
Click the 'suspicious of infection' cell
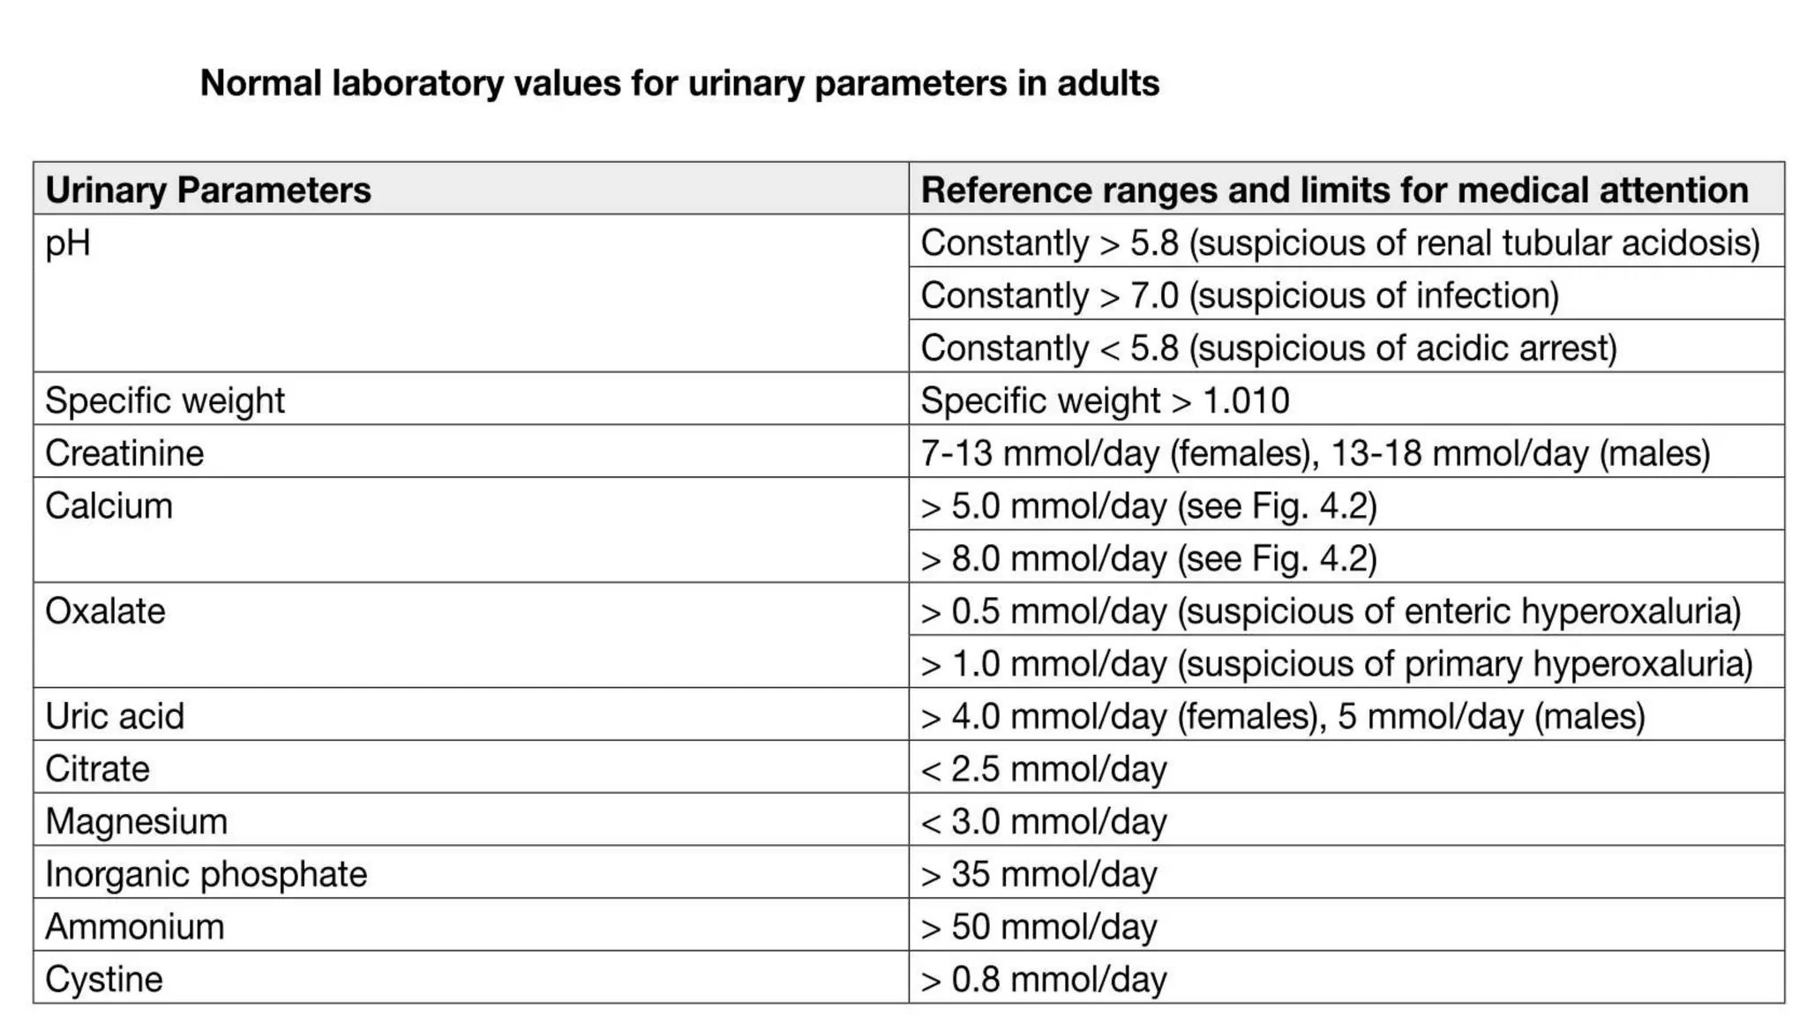coord(1346,294)
